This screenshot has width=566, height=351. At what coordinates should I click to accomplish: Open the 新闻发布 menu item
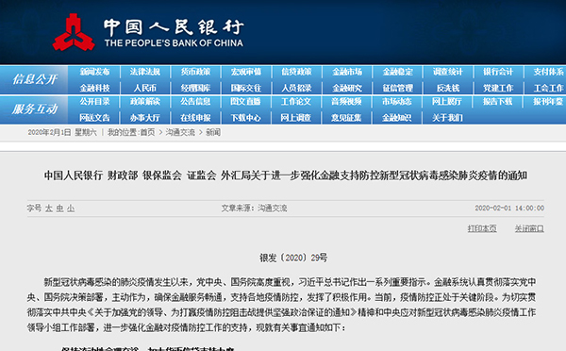point(94,72)
